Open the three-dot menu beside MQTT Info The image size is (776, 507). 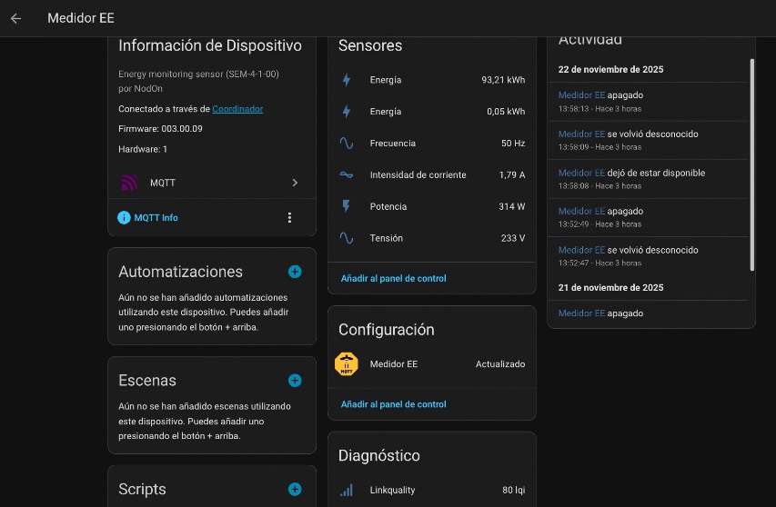pyautogui.click(x=289, y=217)
